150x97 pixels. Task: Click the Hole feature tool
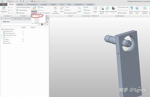(x=86, y=7)
